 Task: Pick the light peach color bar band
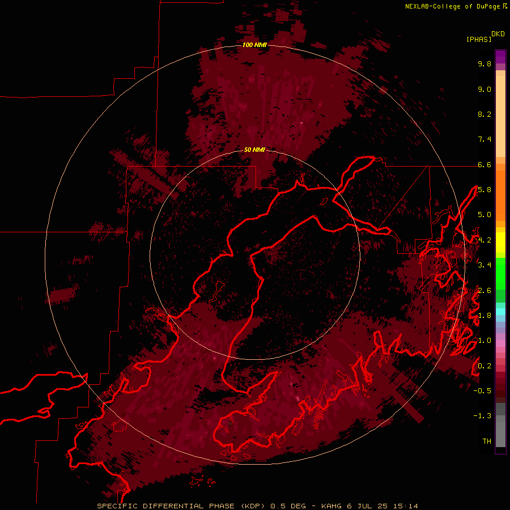500,116
